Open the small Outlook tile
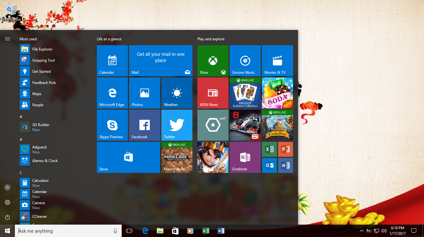Screen dimensions: 424x237 coord(269,165)
